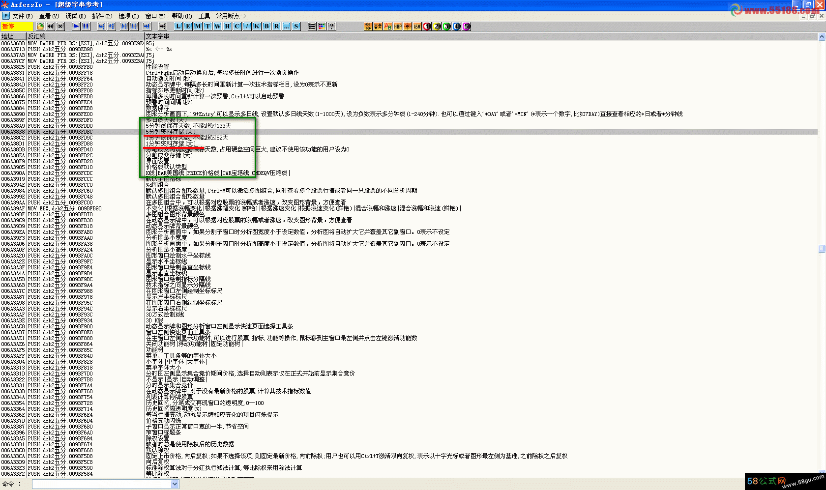Open the Patches window (/ button)
826x490 pixels.
pos(247,27)
